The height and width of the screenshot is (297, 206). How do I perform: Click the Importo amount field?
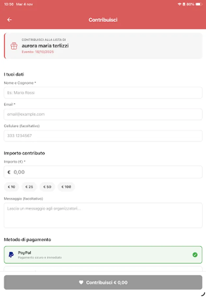(x=103, y=172)
